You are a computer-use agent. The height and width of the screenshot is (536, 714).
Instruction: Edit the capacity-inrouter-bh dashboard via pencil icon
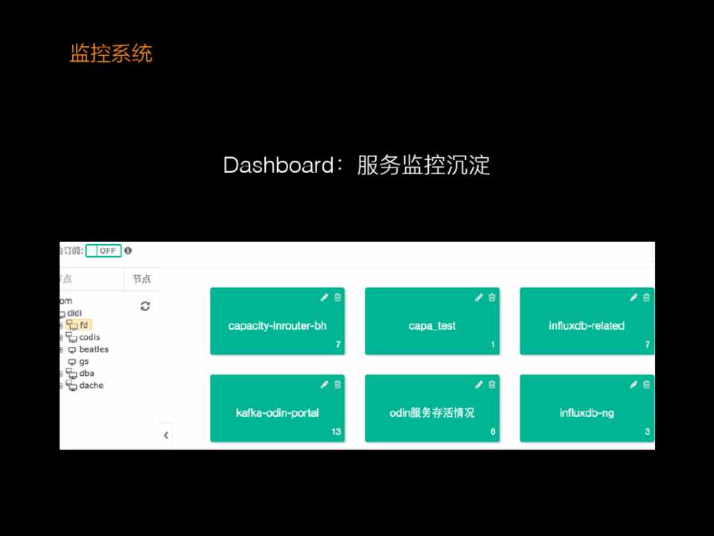point(324,298)
